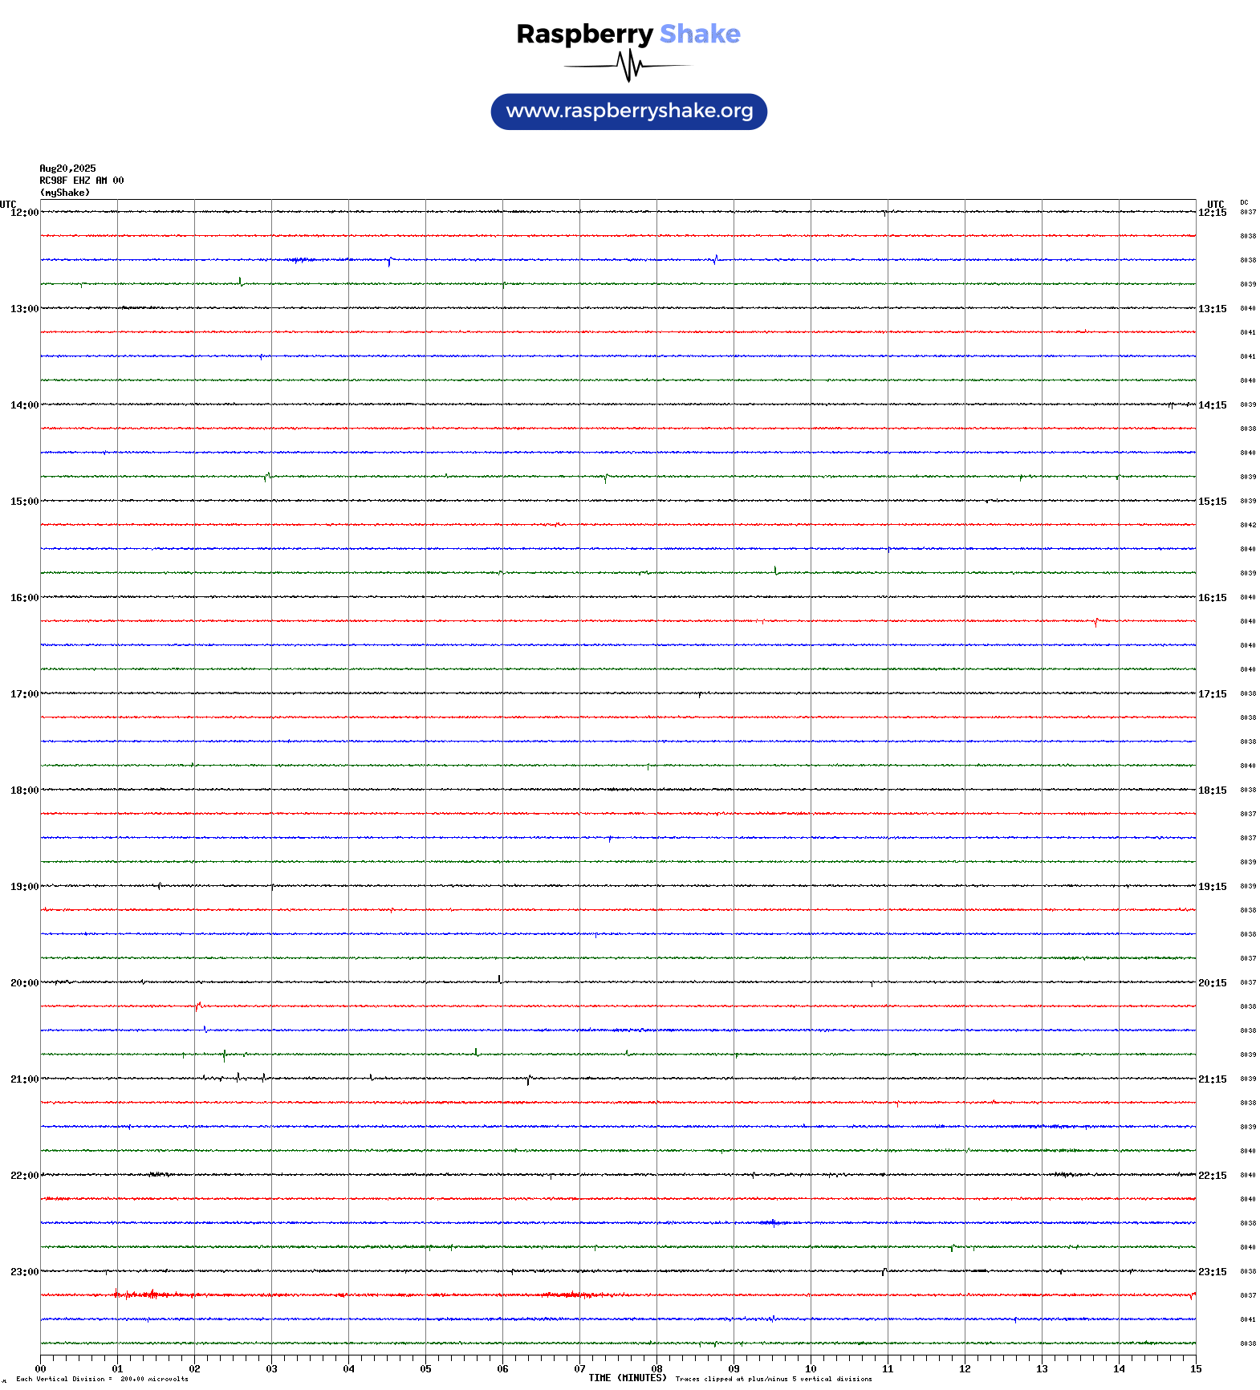Screen dimensions: 1260x1390
Task: Click the 07 minute tick label
Action: [x=579, y=1369]
